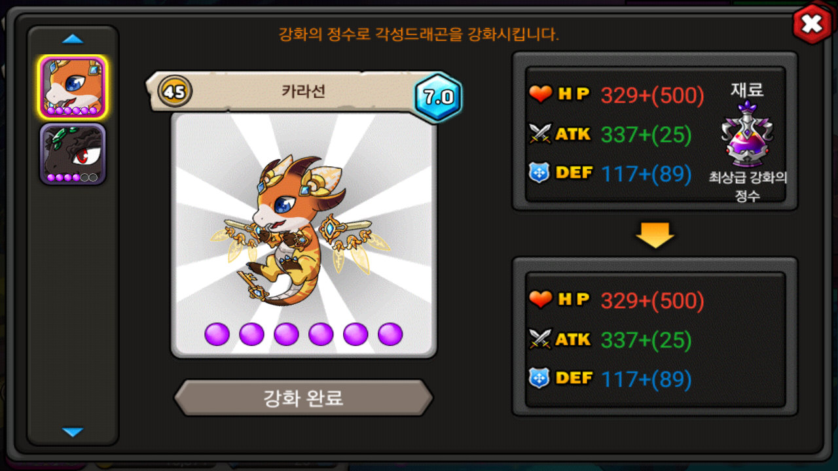Select the orange dragon portrait in sidebar
This screenshot has height=471, width=838.
tap(73, 88)
